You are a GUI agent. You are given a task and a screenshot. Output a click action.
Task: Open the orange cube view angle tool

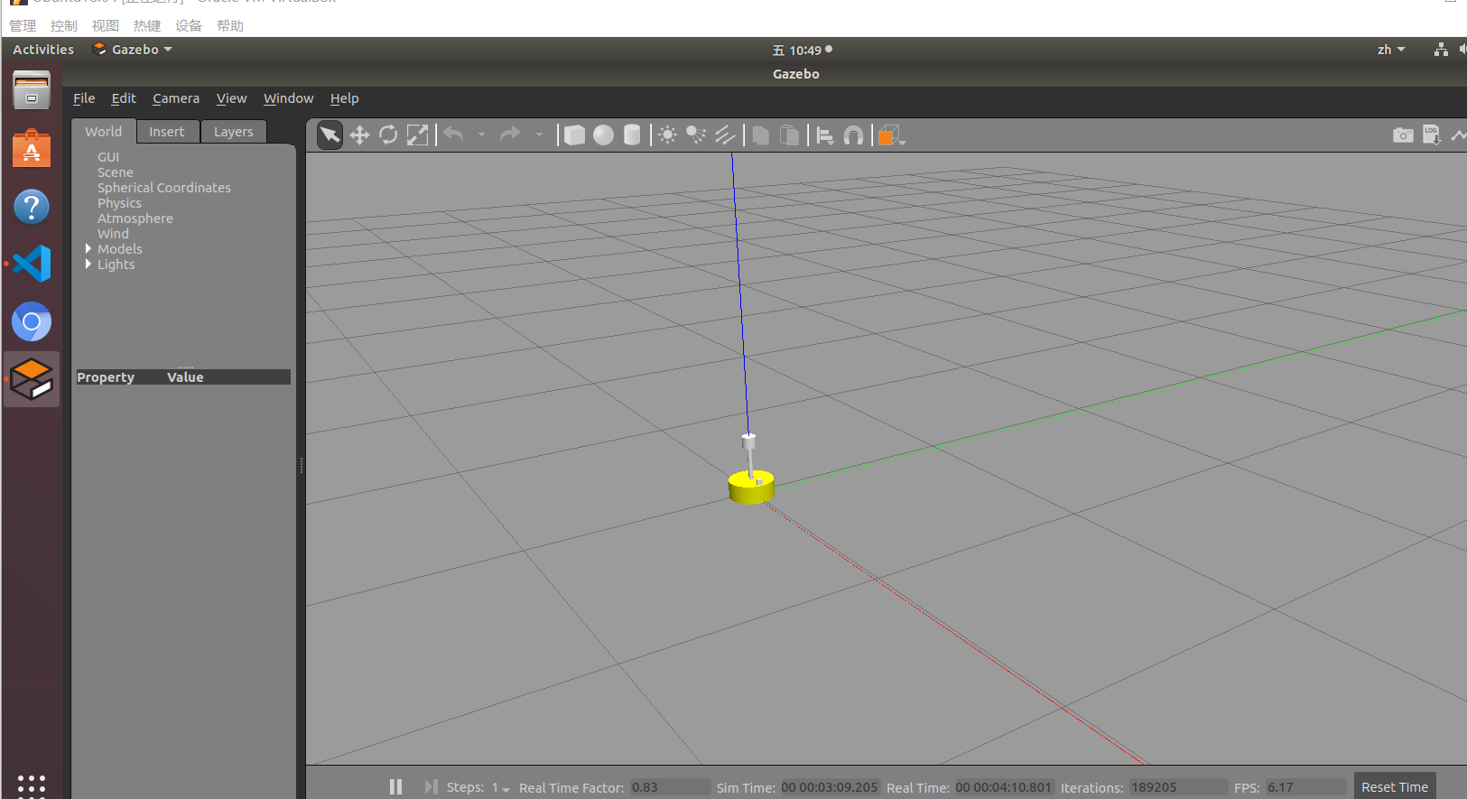(x=890, y=135)
